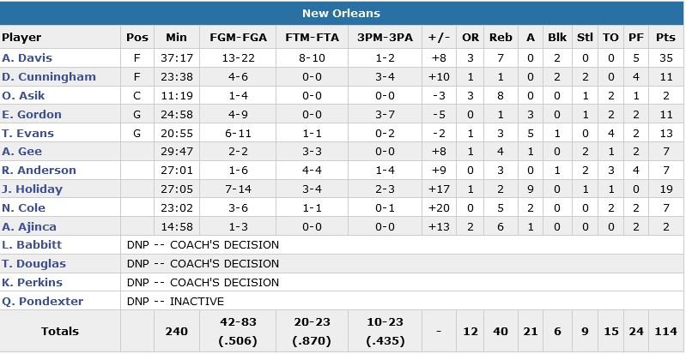
Task: Click the New Orleans team header
Action: 342,14
